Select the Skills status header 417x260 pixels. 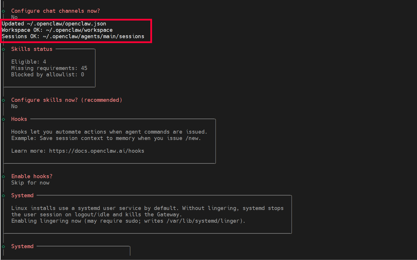(32, 49)
